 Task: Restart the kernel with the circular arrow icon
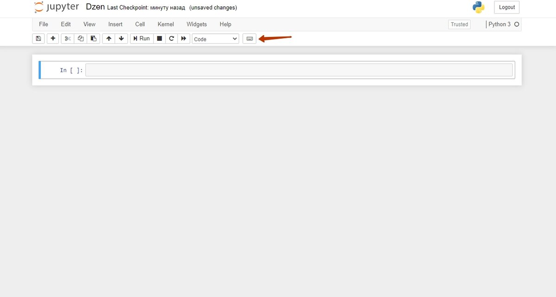[171, 39]
